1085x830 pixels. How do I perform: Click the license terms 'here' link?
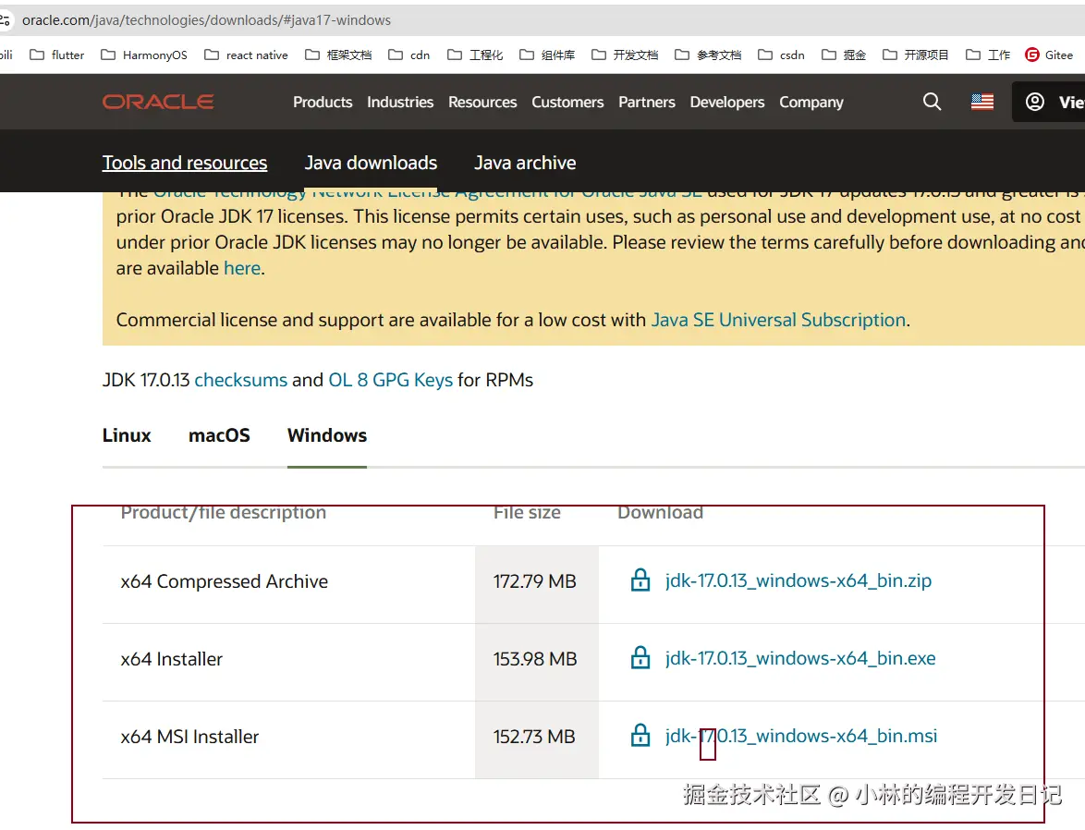point(242,268)
